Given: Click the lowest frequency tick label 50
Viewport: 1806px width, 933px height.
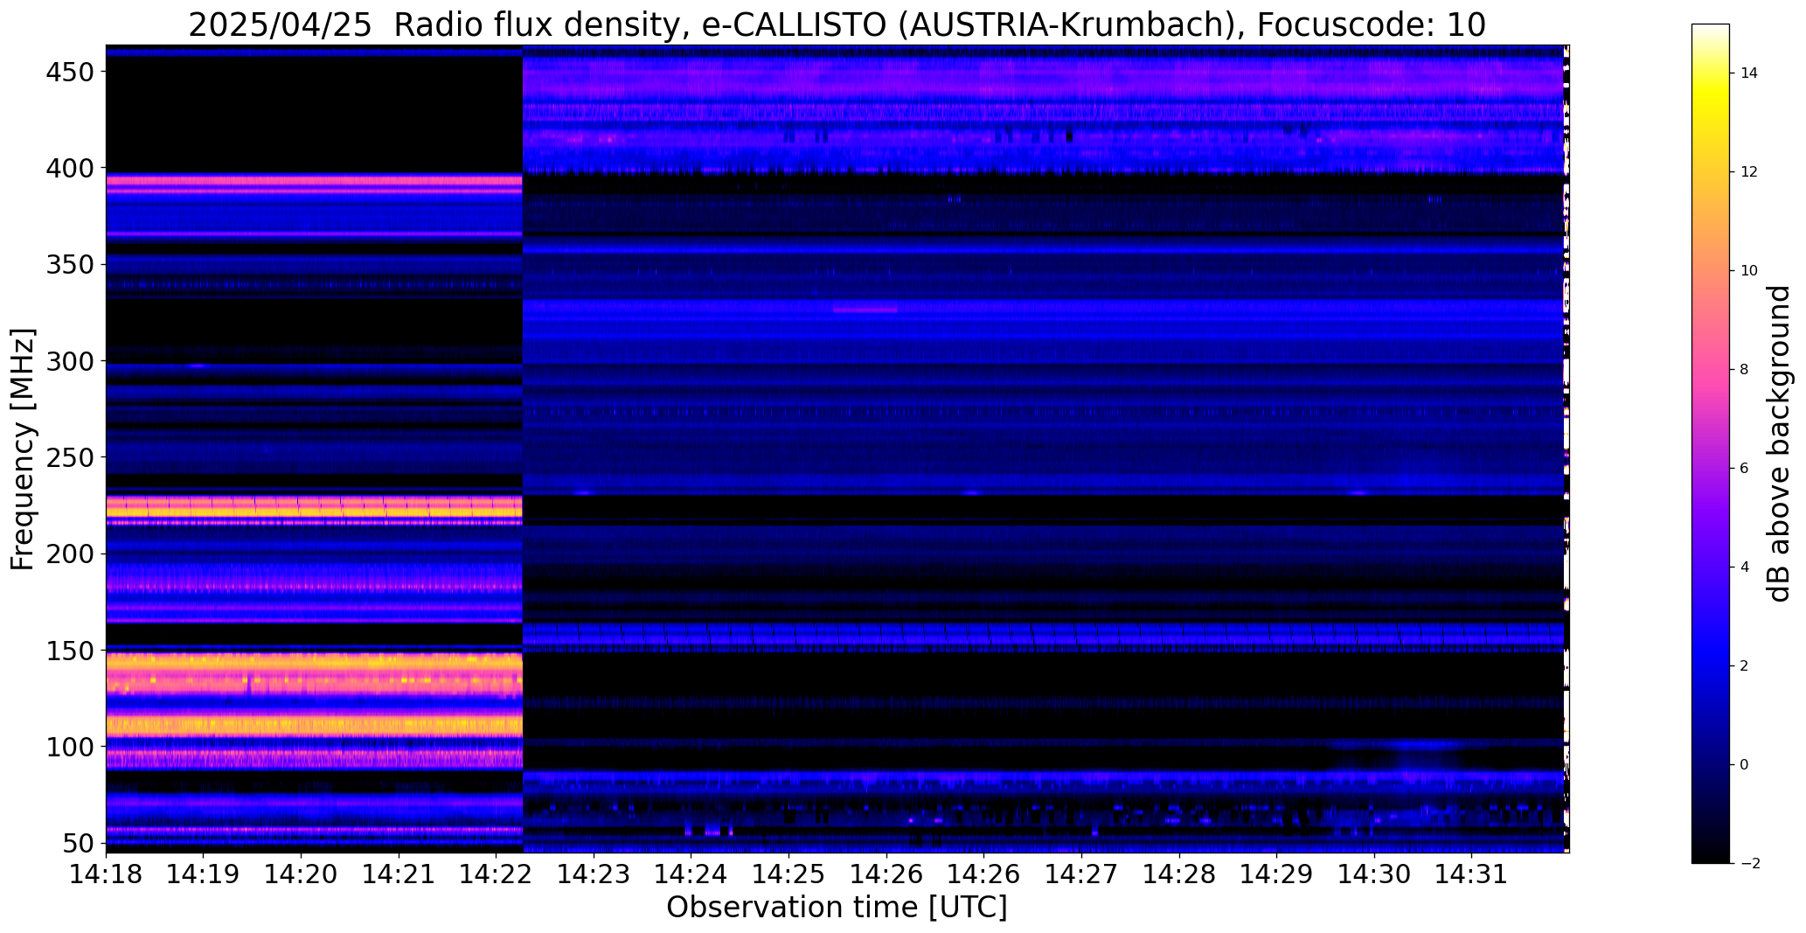Looking at the screenshot, I should click(79, 843).
